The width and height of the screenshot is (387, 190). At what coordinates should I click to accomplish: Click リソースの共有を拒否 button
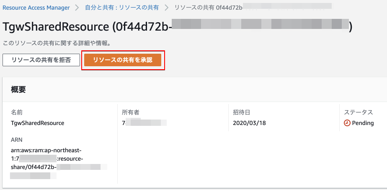[41, 60]
